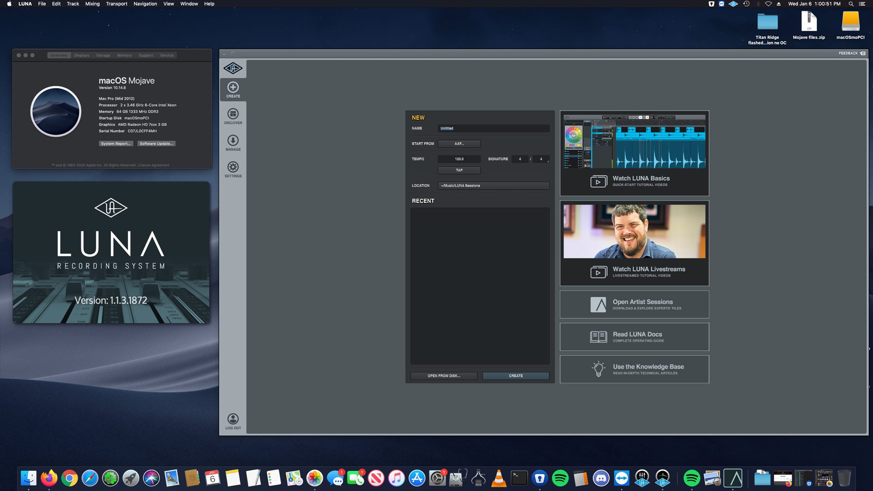
Task: Click the Wi-Fi status icon in the menu bar
Action: tap(768, 4)
